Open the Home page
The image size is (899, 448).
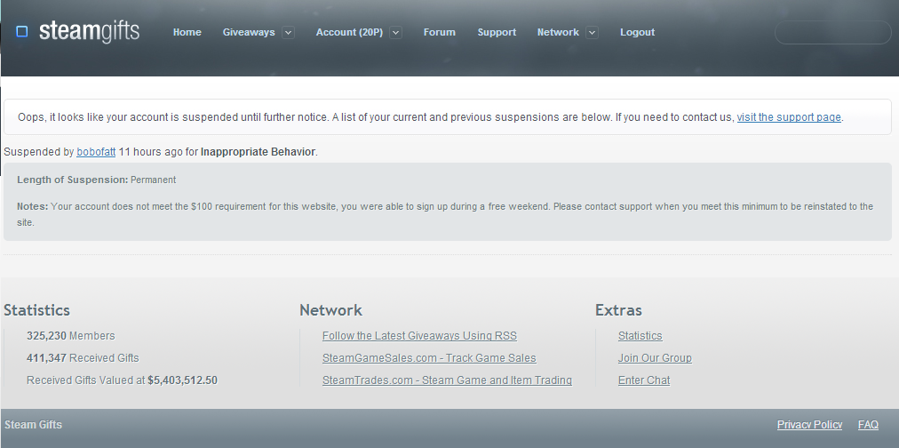pos(187,33)
